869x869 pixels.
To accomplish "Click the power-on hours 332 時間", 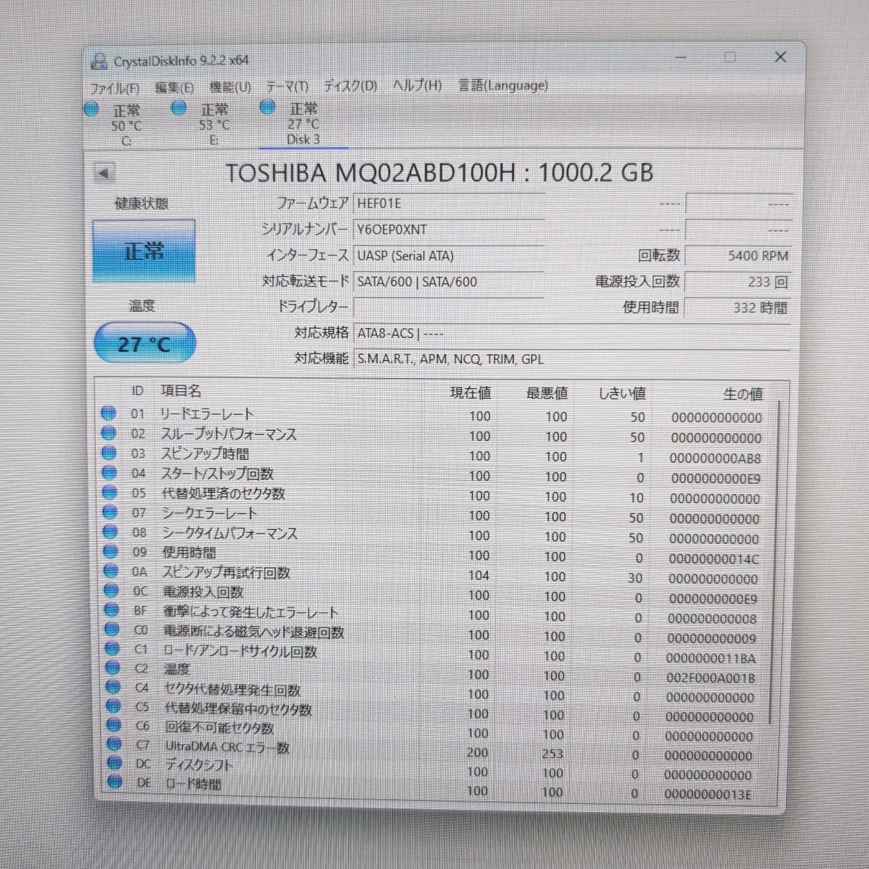I will point(737,308).
